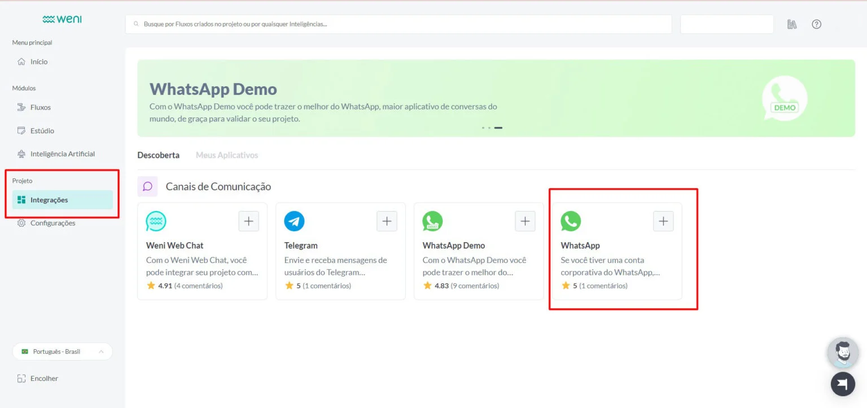The width and height of the screenshot is (867, 408).
Task: Click Canais de Comunicação heading
Action: coord(218,186)
